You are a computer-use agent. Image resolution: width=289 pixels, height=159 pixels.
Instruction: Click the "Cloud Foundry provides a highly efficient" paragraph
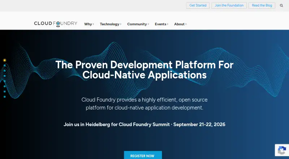pos(144,104)
